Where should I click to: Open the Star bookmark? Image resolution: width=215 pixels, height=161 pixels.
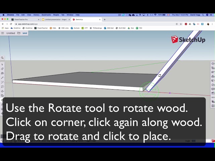point(131,28)
